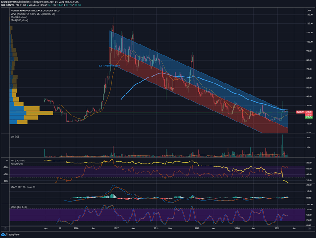Viewport: 316px width, 238px height.
Task: Click the MACD (12, 26, close, 9) label
Action: [x=23, y=187]
